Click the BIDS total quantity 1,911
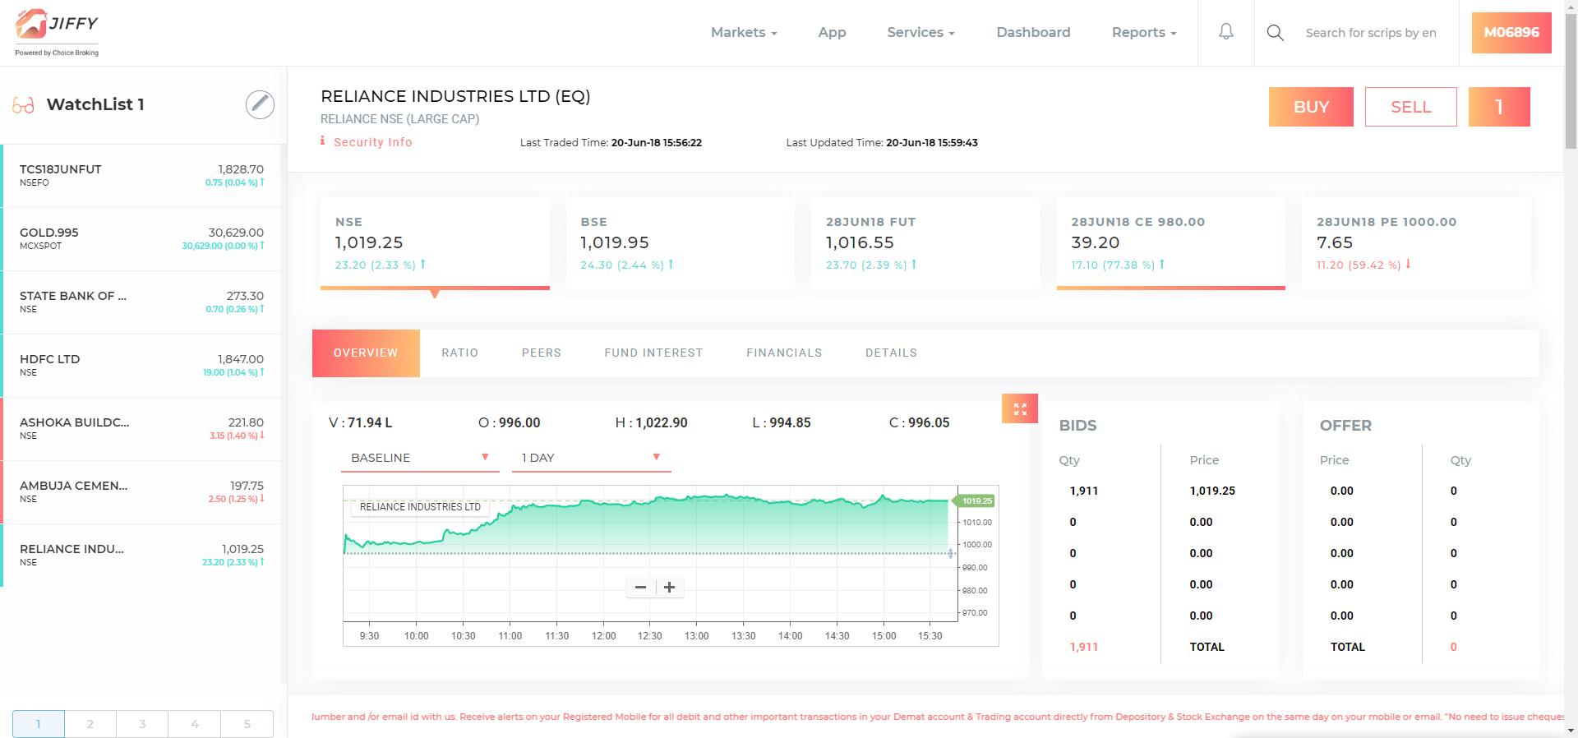 (x=1083, y=647)
